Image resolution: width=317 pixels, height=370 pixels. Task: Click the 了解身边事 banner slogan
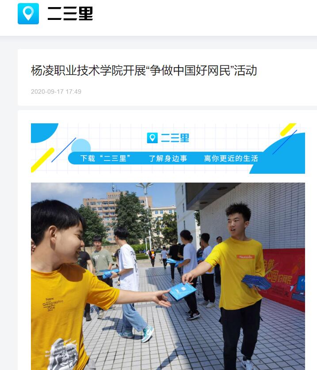168,158
